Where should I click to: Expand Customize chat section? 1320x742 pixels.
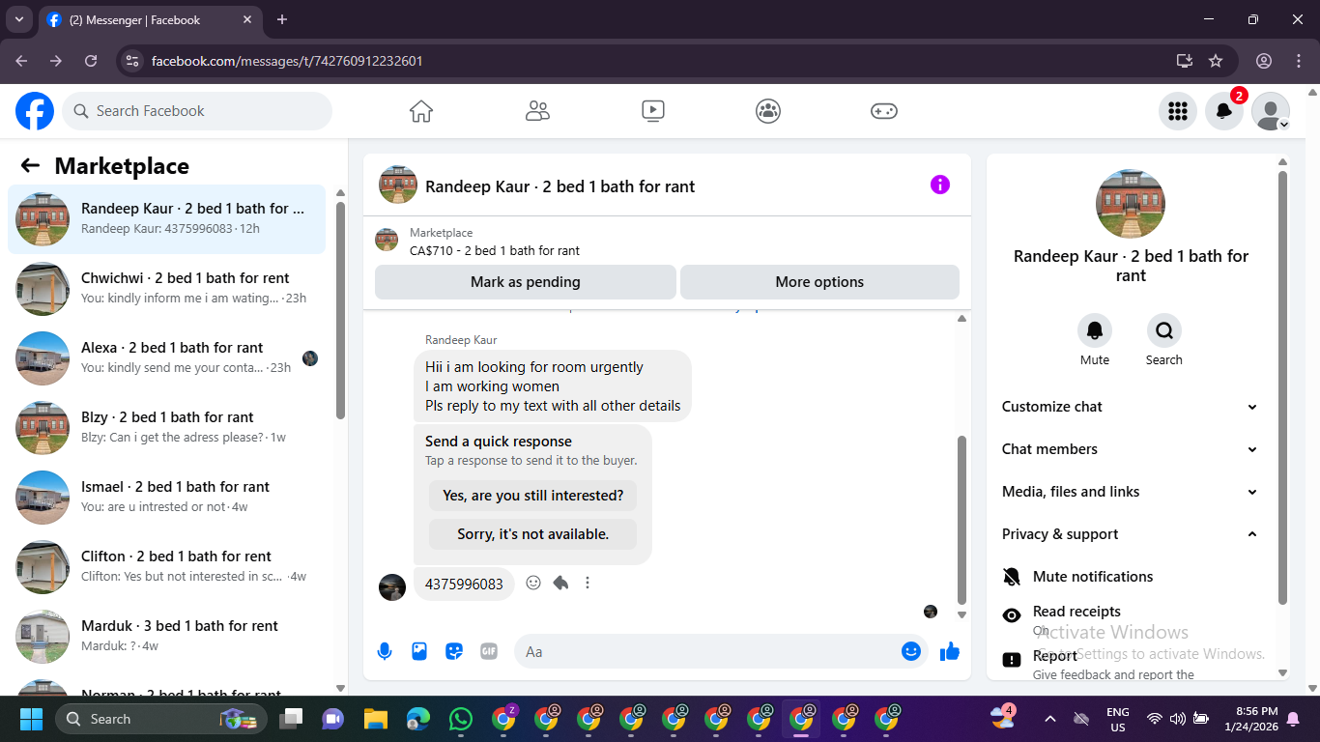(1130, 407)
